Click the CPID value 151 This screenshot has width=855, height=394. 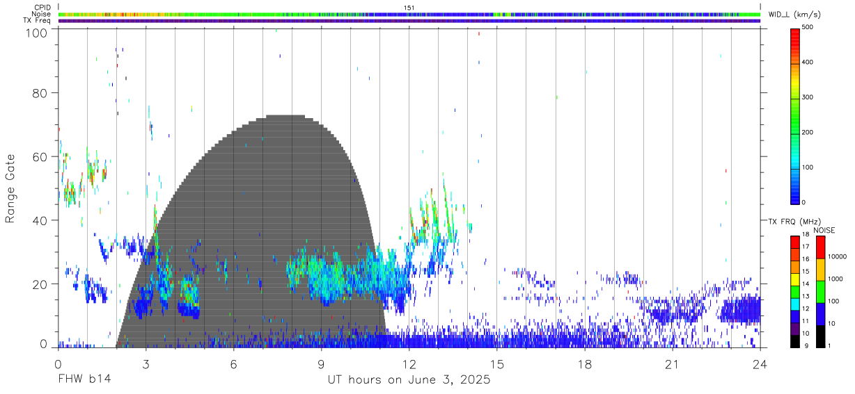(x=409, y=8)
